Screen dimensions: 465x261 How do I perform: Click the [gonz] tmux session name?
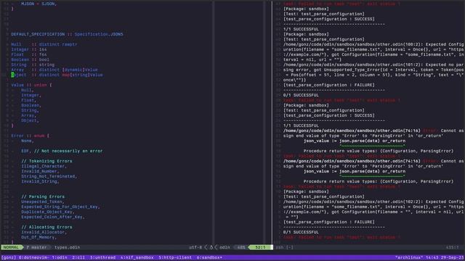coord(9,257)
